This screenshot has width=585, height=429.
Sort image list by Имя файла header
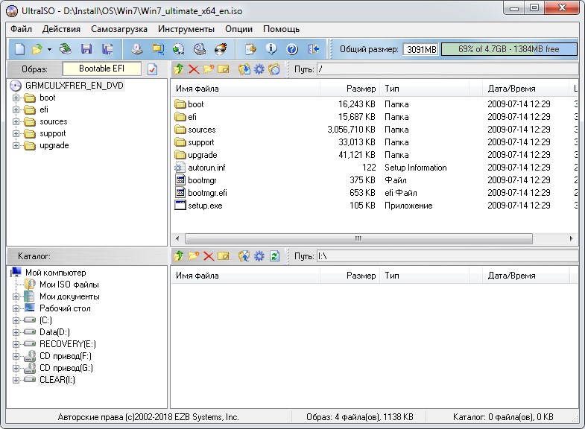tap(245, 89)
